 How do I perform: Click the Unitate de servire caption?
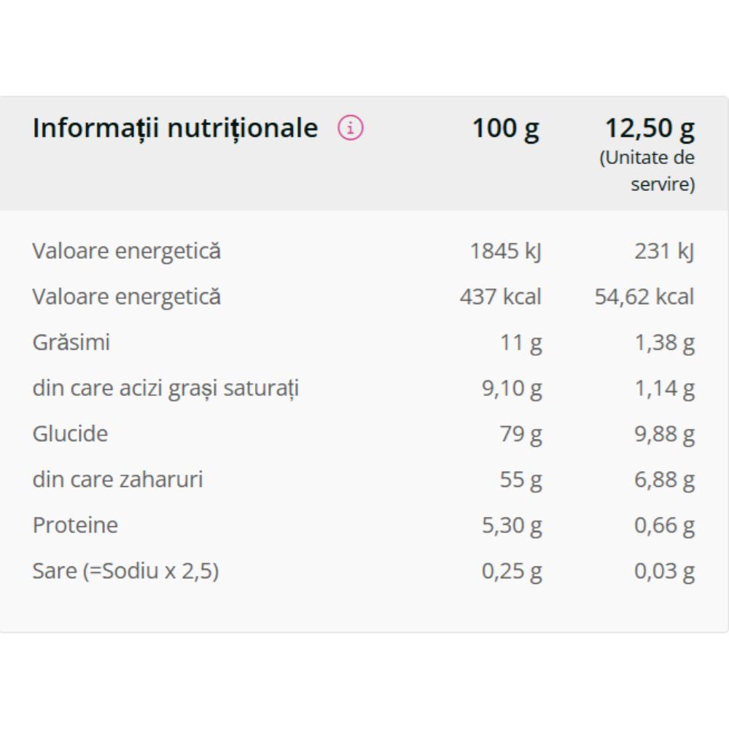(647, 171)
